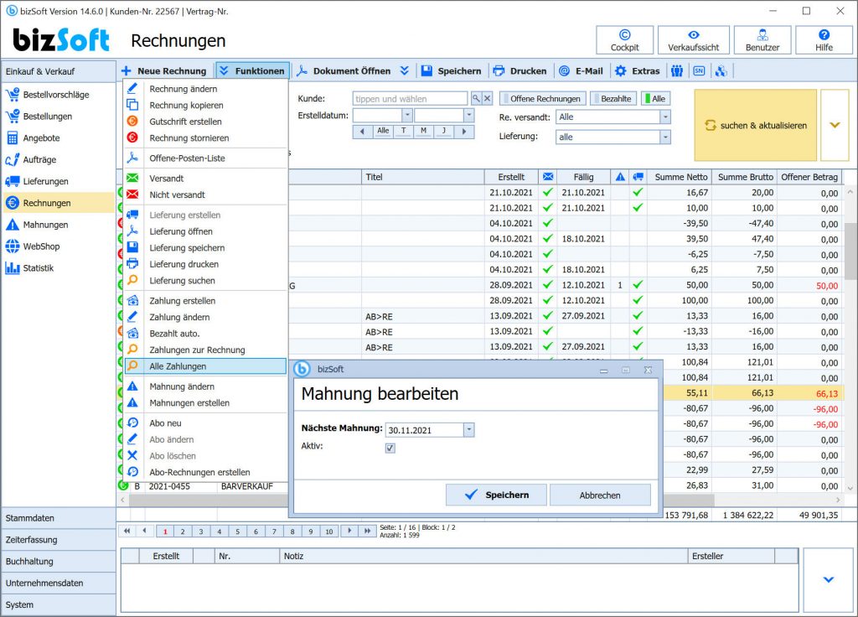Expand the yellow chevron beside suchen & aktualisieren

click(x=835, y=126)
